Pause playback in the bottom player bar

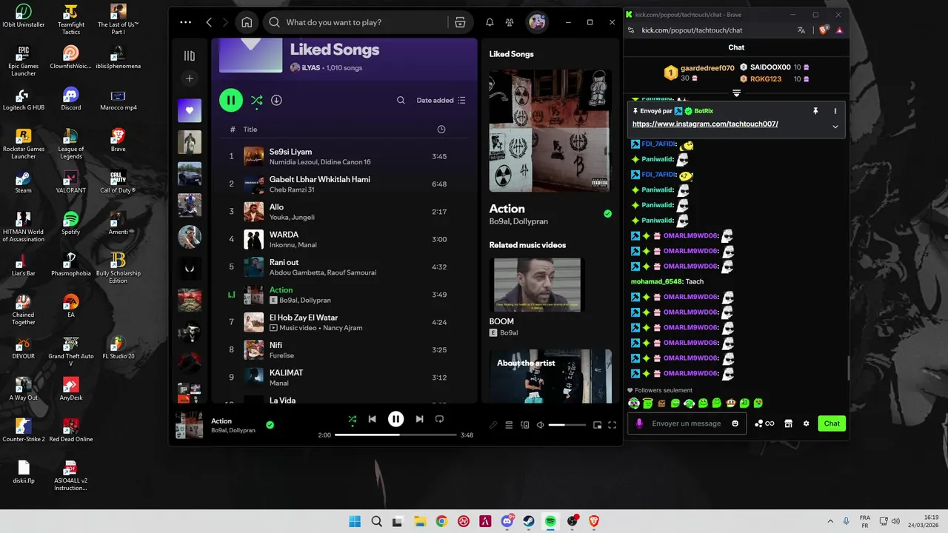tap(396, 419)
